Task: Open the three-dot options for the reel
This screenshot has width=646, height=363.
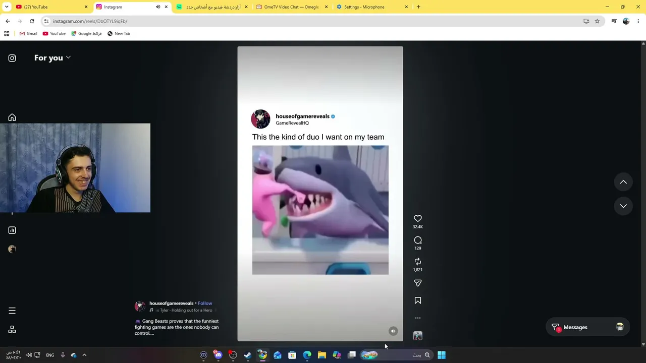Action: click(x=418, y=318)
